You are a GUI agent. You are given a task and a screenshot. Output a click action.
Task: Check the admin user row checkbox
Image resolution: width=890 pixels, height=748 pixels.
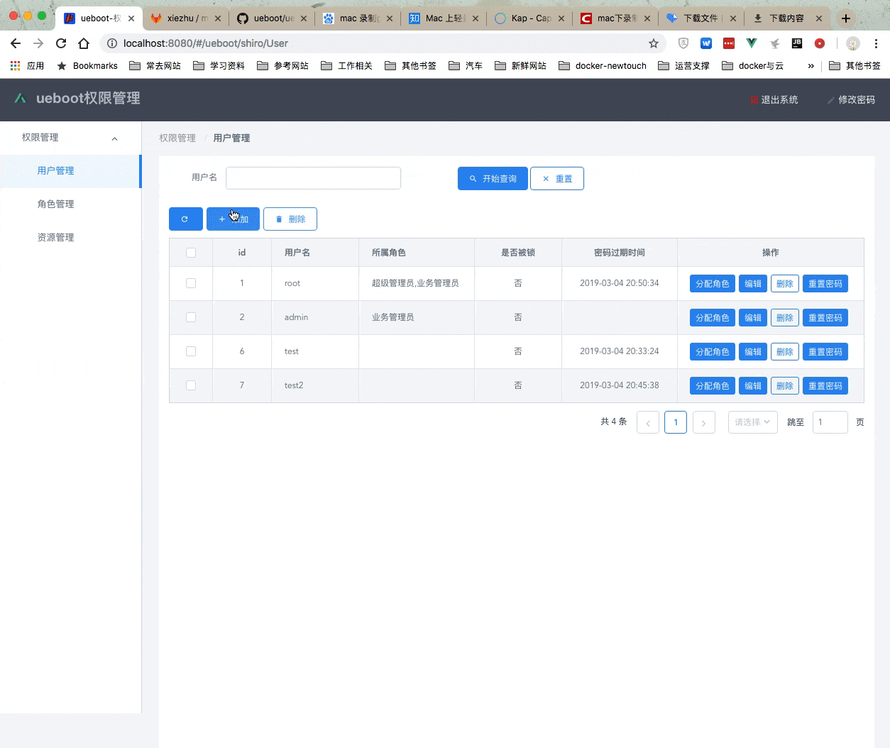(191, 317)
